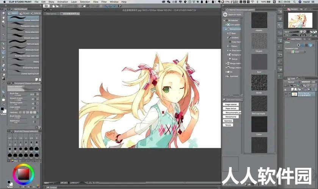Image resolution: width=318 pixels, height=189 pixels.
Task: Click the Navigator rotate left icon
Action: 301,35
